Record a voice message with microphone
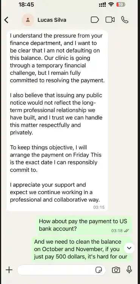This screenshot has height=284, width=140. pyautogui.click(x=129, y=270)
